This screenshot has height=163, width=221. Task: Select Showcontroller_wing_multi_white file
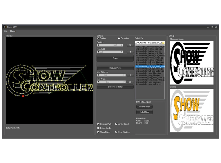tap(150, 80)
